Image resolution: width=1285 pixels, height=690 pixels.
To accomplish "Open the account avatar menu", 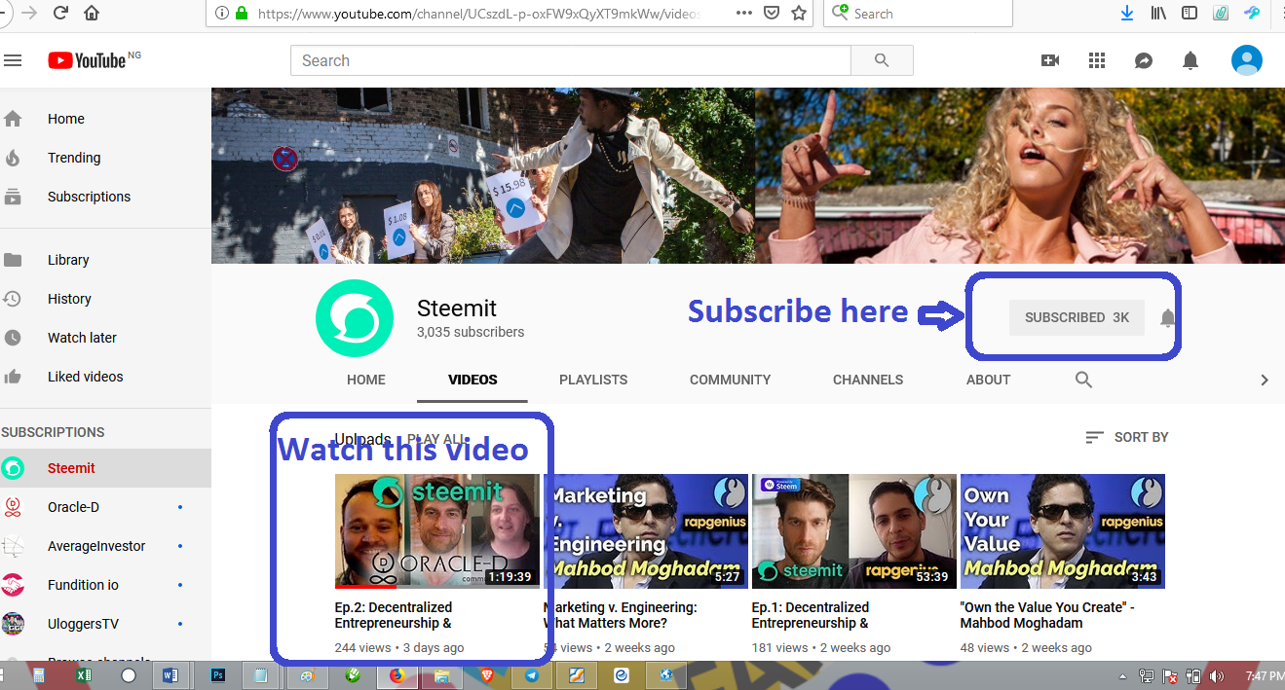I will tap(1247, 60).
